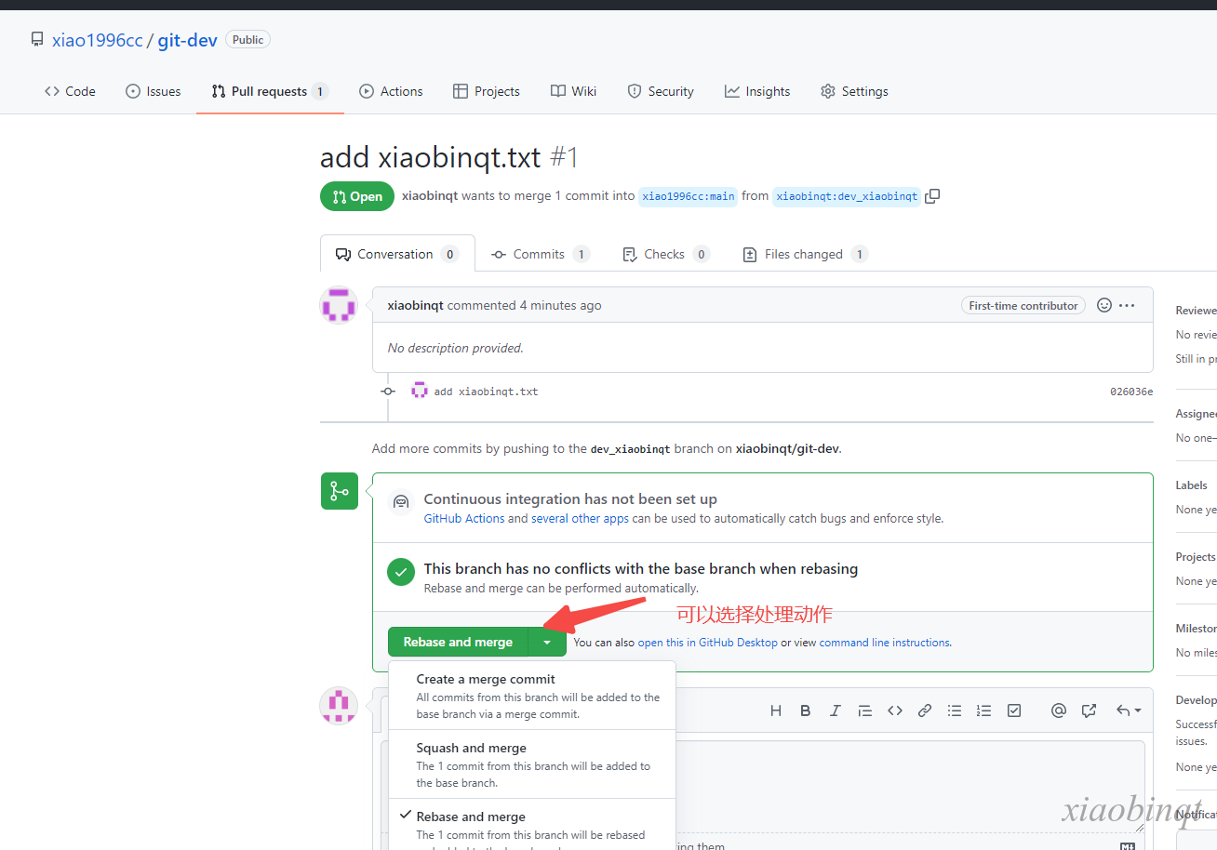1217x850 pixels.
Task: Click the git-dev repository name link
Action: 188,40
